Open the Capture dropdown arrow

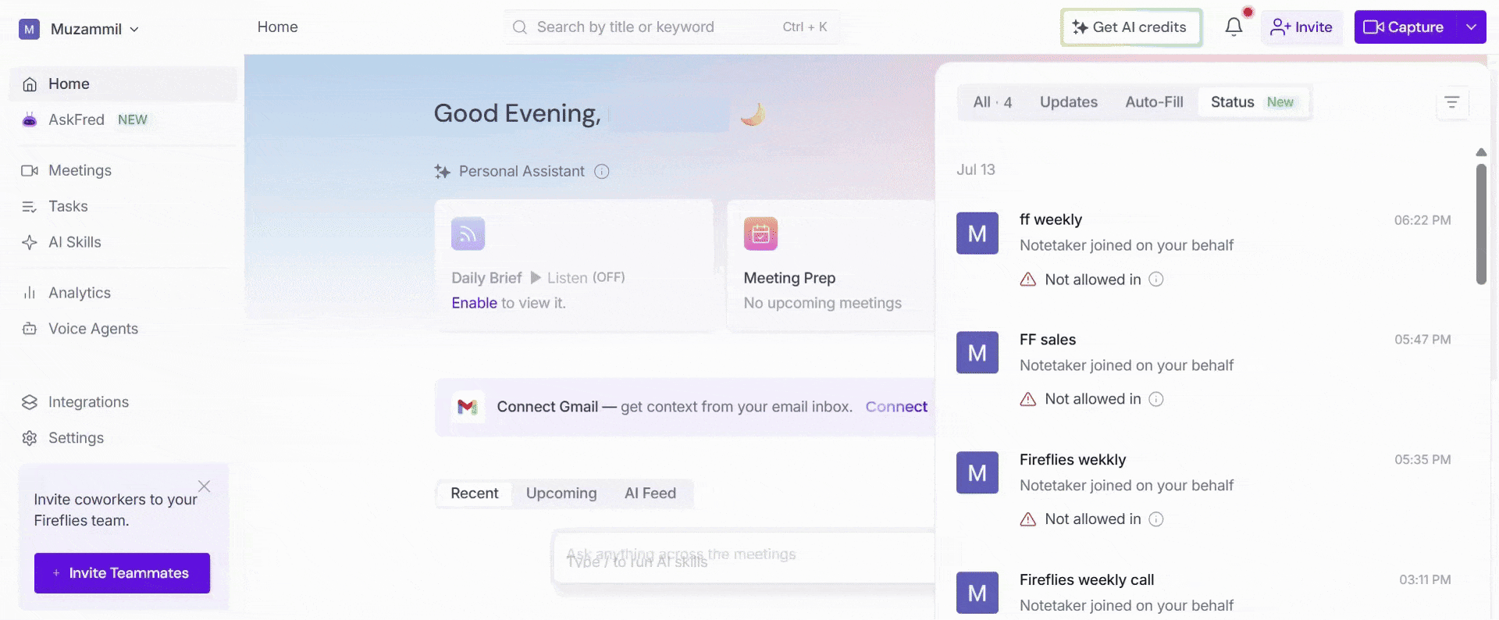point(1471,27)
